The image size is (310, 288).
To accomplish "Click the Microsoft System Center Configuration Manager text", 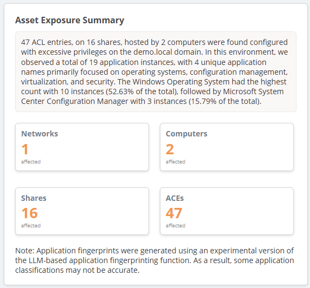I will point(152,96).
